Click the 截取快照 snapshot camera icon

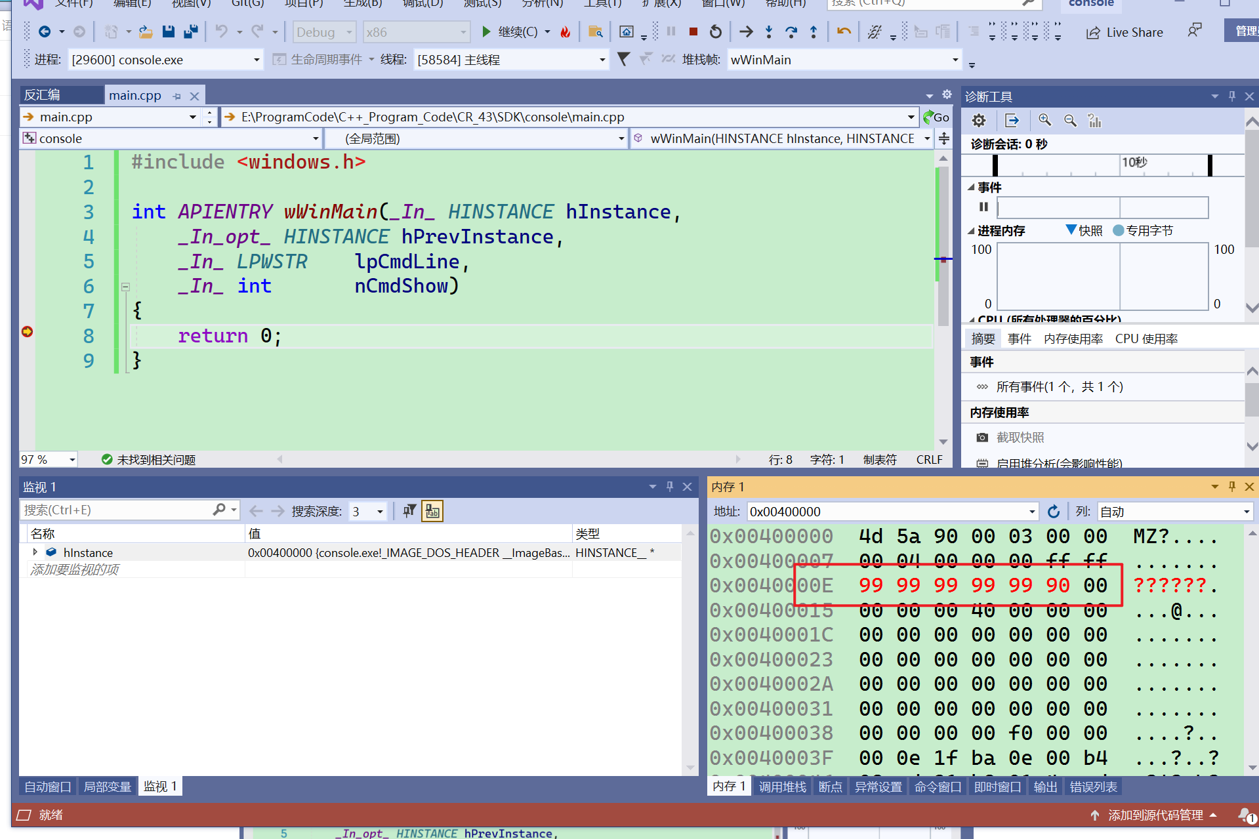point(982,437)
